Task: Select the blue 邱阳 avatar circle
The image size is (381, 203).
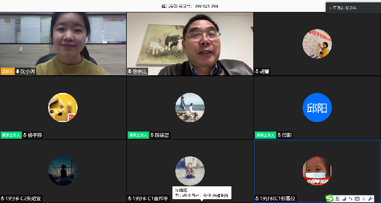Action: pyautogui.click(x=317, y=107)
